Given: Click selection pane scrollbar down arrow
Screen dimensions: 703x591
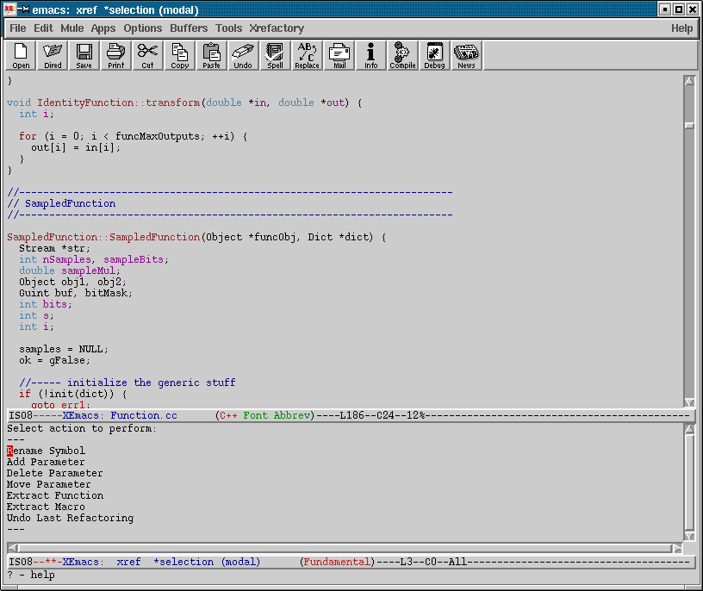Looking at the screenshot, I should point(689,537).
